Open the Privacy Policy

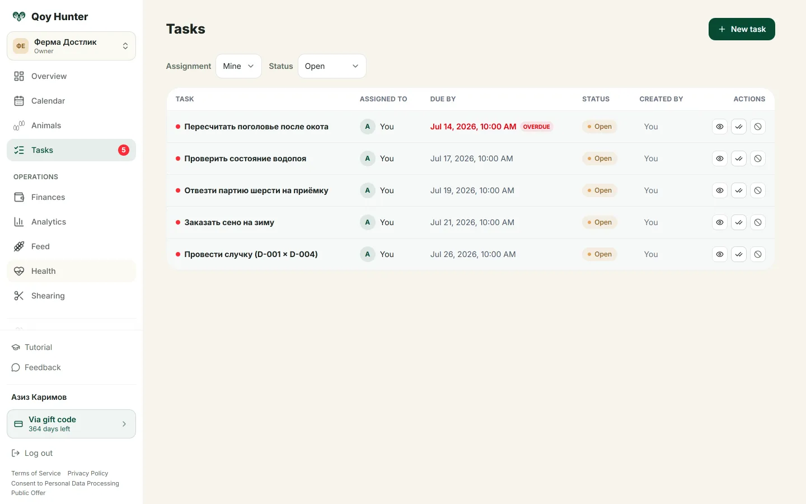[88, 473]
